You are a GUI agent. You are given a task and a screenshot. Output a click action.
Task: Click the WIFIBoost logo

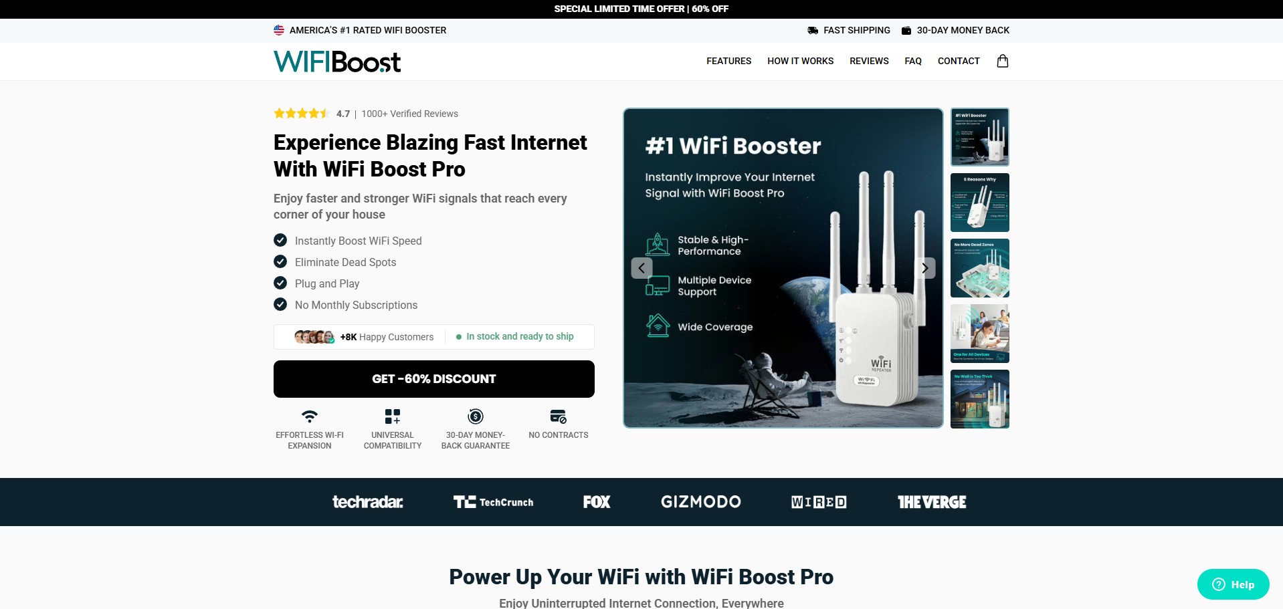337,62
